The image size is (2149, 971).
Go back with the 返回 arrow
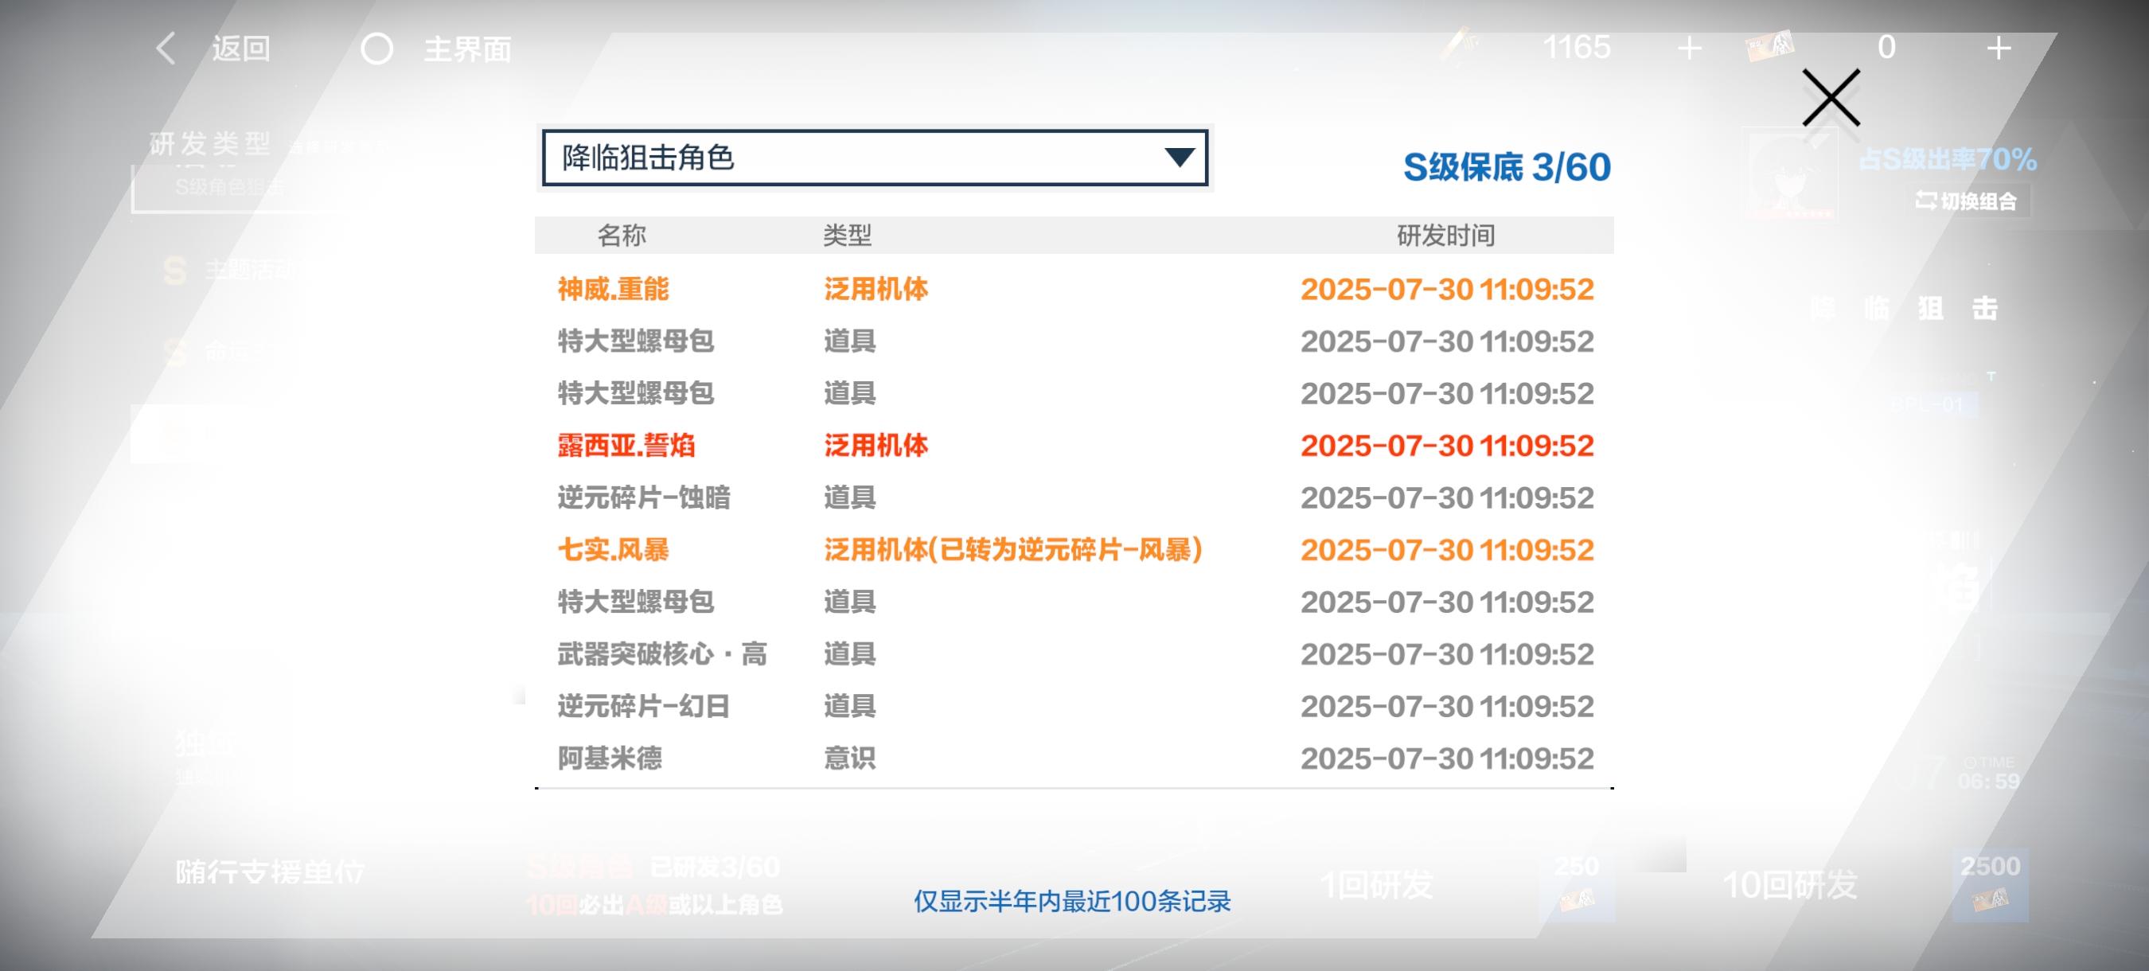click(x=166, y=49)
